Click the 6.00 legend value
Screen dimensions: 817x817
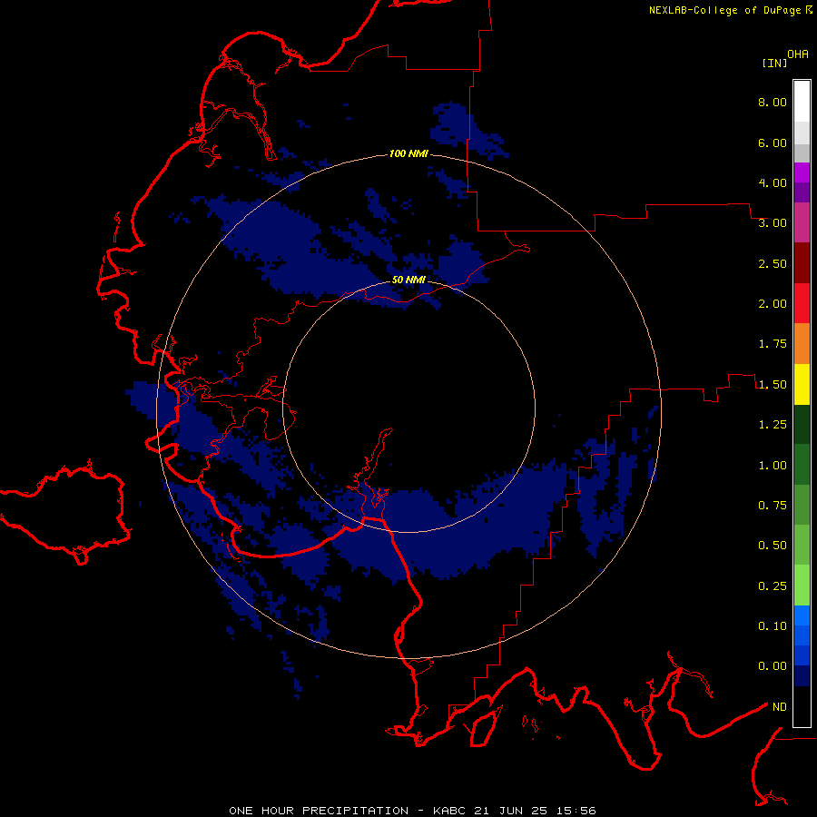pyautogui.click(x=773, y=143)
